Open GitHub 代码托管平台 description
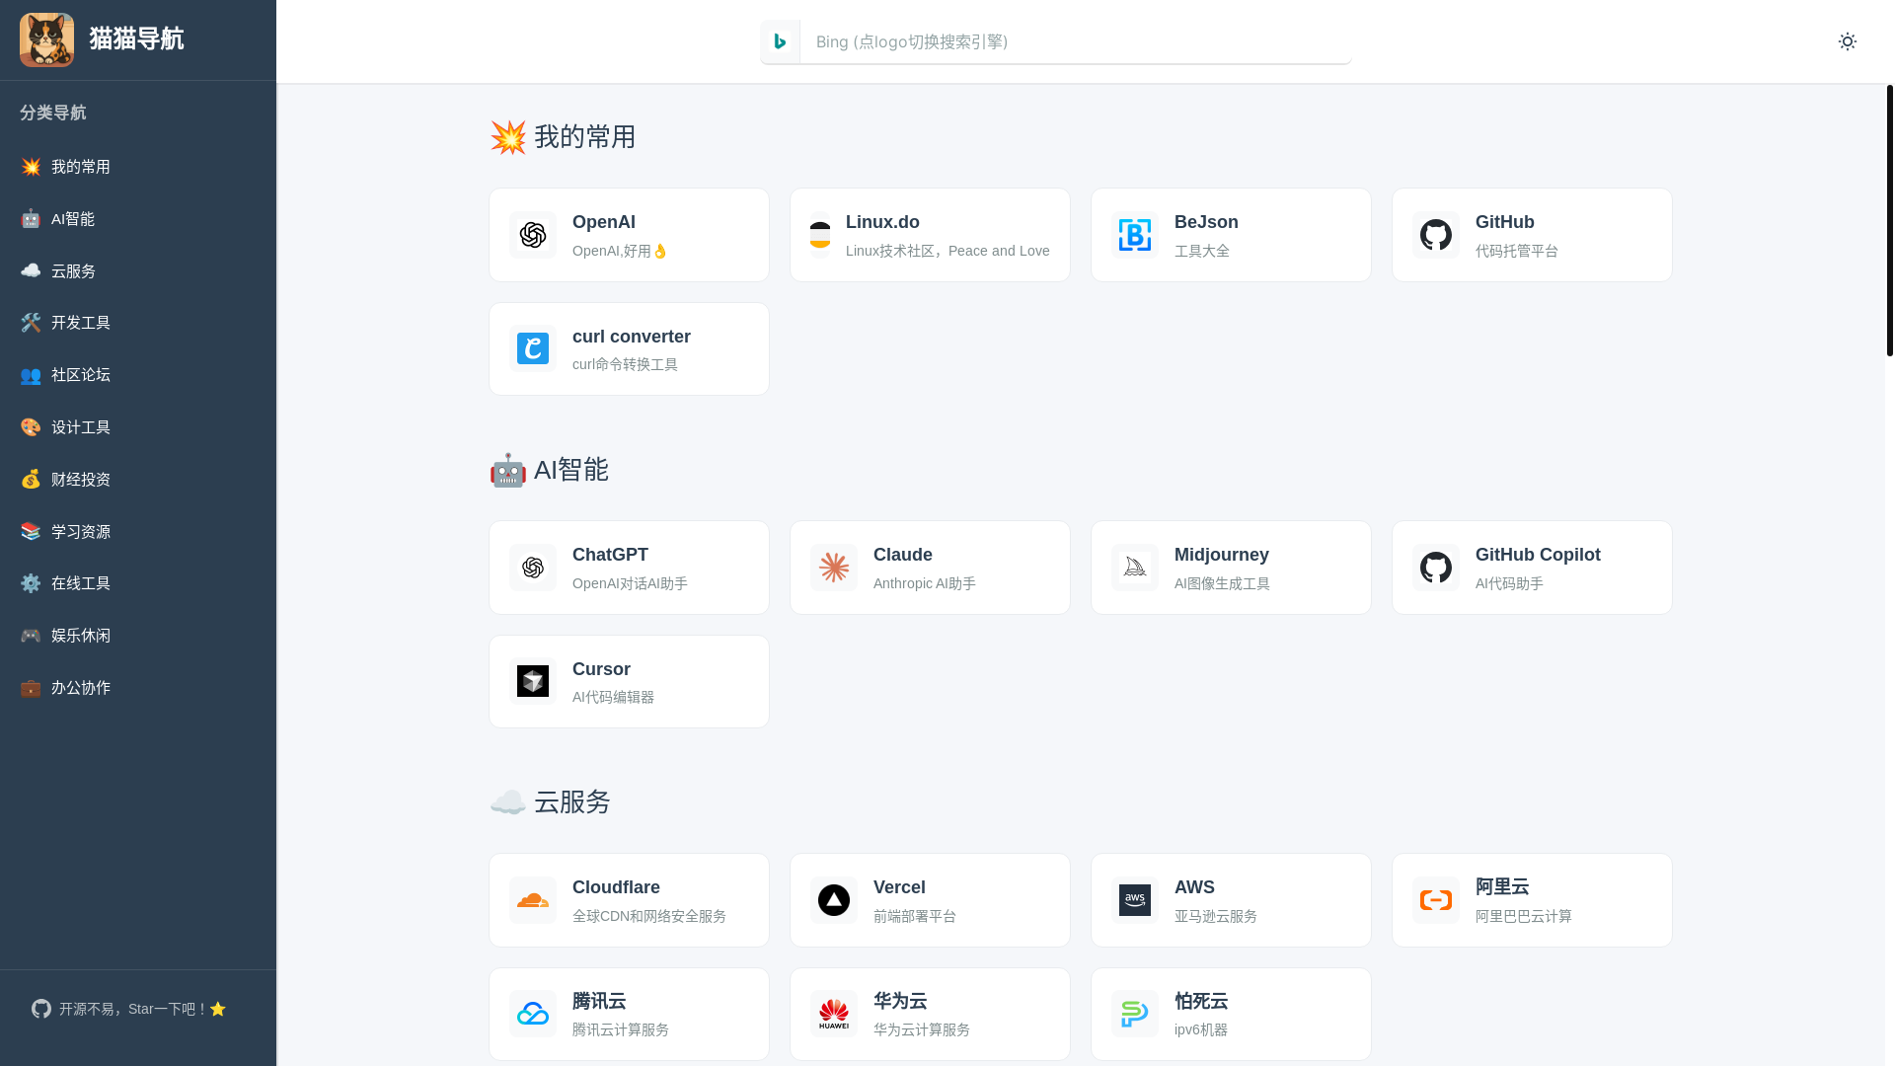The image size is (1895, 1066). [x=1517, y=251]
